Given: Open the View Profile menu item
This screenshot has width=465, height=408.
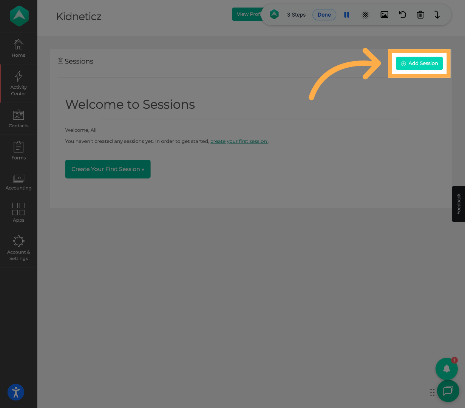Looking at the screenshot, I should [x=249, y=14].
